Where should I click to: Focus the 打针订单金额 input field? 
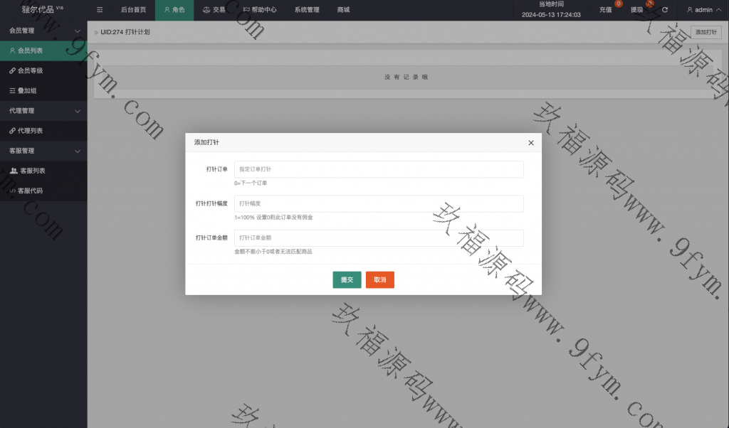pyautogui.click(x=379, y=237)
